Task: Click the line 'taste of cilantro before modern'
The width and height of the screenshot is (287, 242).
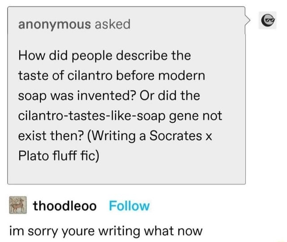Action: 111,76
